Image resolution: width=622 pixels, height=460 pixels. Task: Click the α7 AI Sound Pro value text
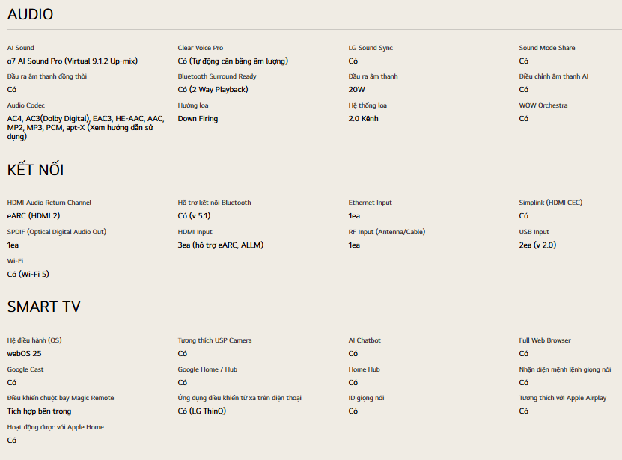point(72,61)
